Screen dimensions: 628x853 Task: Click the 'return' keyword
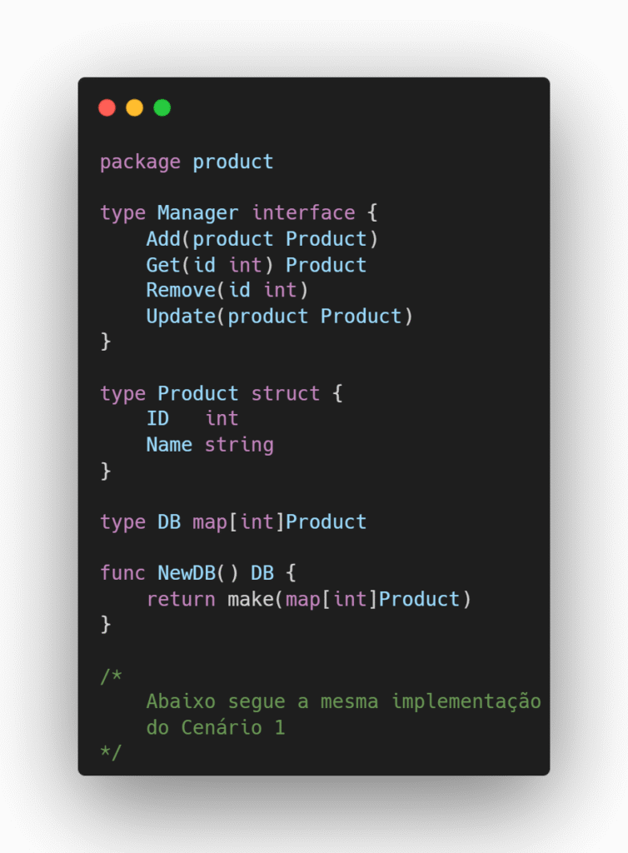pos(181,599)
